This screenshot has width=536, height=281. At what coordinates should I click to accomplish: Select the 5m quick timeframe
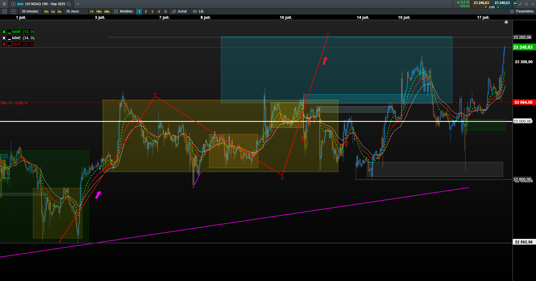click(59, 11)
